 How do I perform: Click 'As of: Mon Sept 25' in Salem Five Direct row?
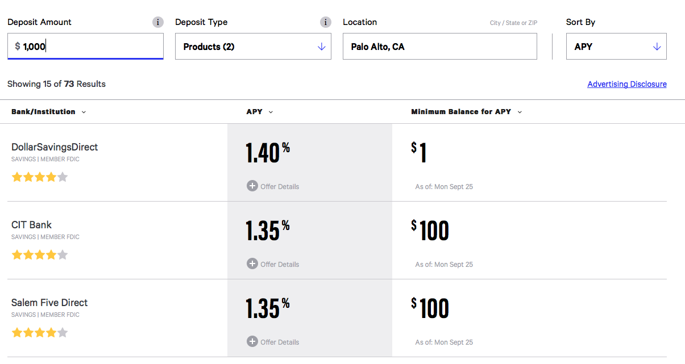click(444, 342)
